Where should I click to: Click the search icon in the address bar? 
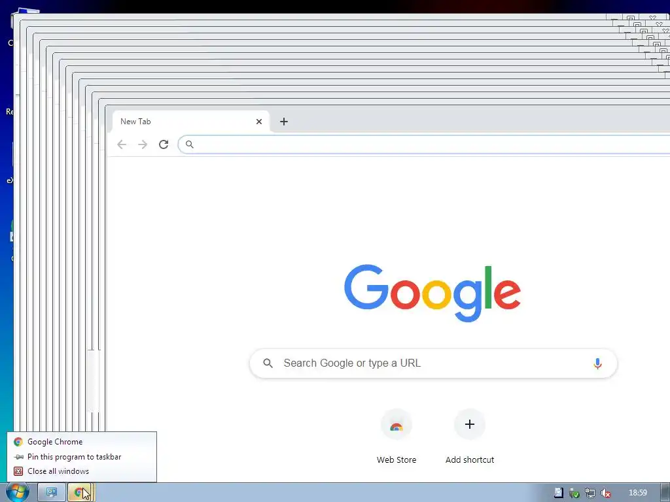[x=190, y=144]
